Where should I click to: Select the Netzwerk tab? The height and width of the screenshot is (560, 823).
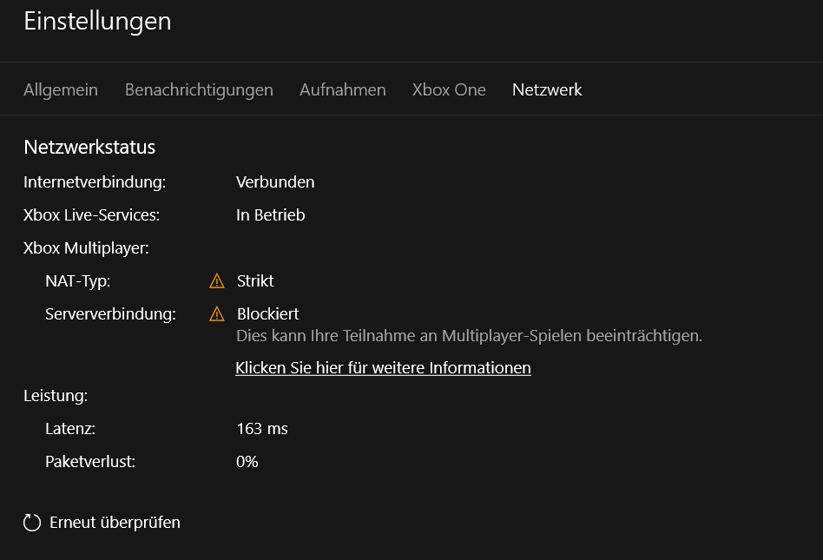[547, 89]
